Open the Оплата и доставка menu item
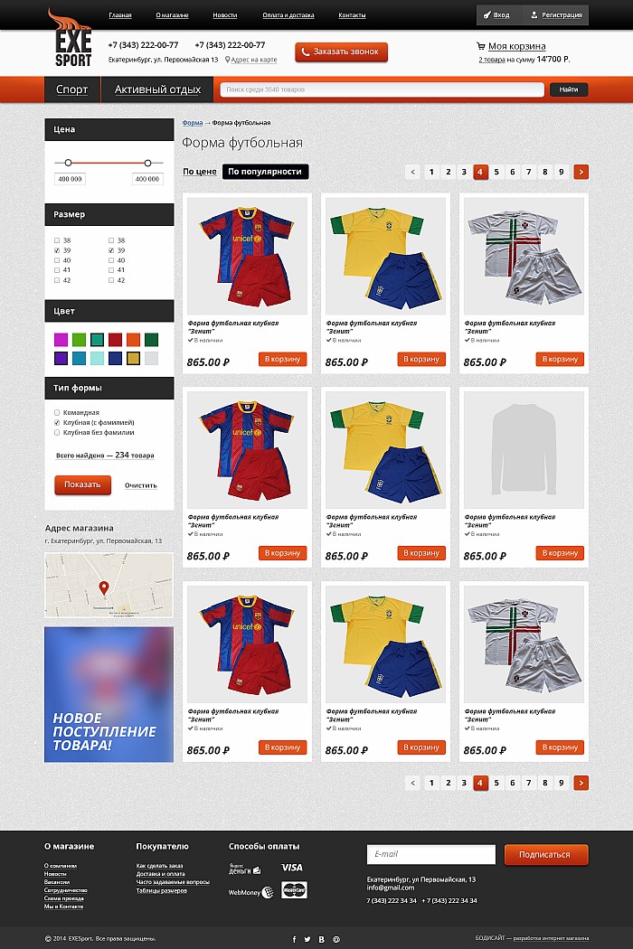The width and height of the screenshot is (633, 949). pyautogui.click(x=288, y=15)
